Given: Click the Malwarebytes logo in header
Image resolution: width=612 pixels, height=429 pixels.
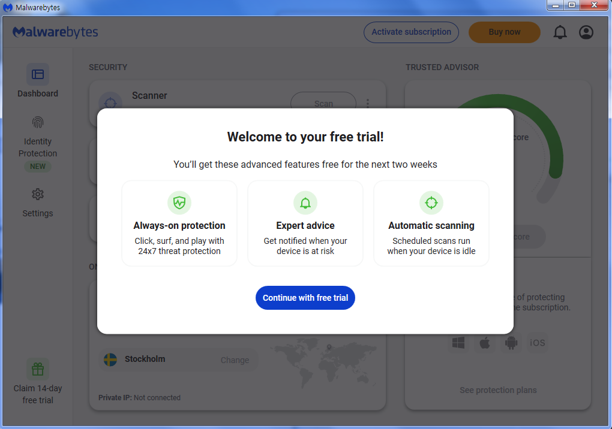Looking at the screenshot, I should point(55,32).
